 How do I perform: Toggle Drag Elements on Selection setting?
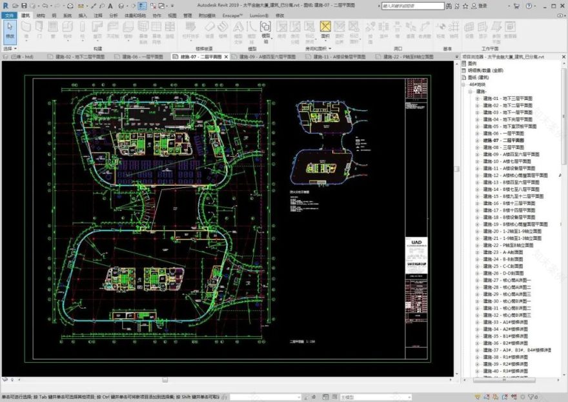tap(512, 398)
